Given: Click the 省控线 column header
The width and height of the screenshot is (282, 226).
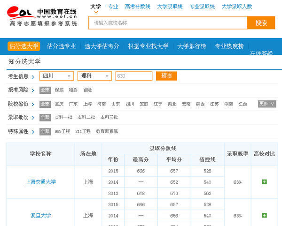Looking at the screenshot, I should pos(207,159).
